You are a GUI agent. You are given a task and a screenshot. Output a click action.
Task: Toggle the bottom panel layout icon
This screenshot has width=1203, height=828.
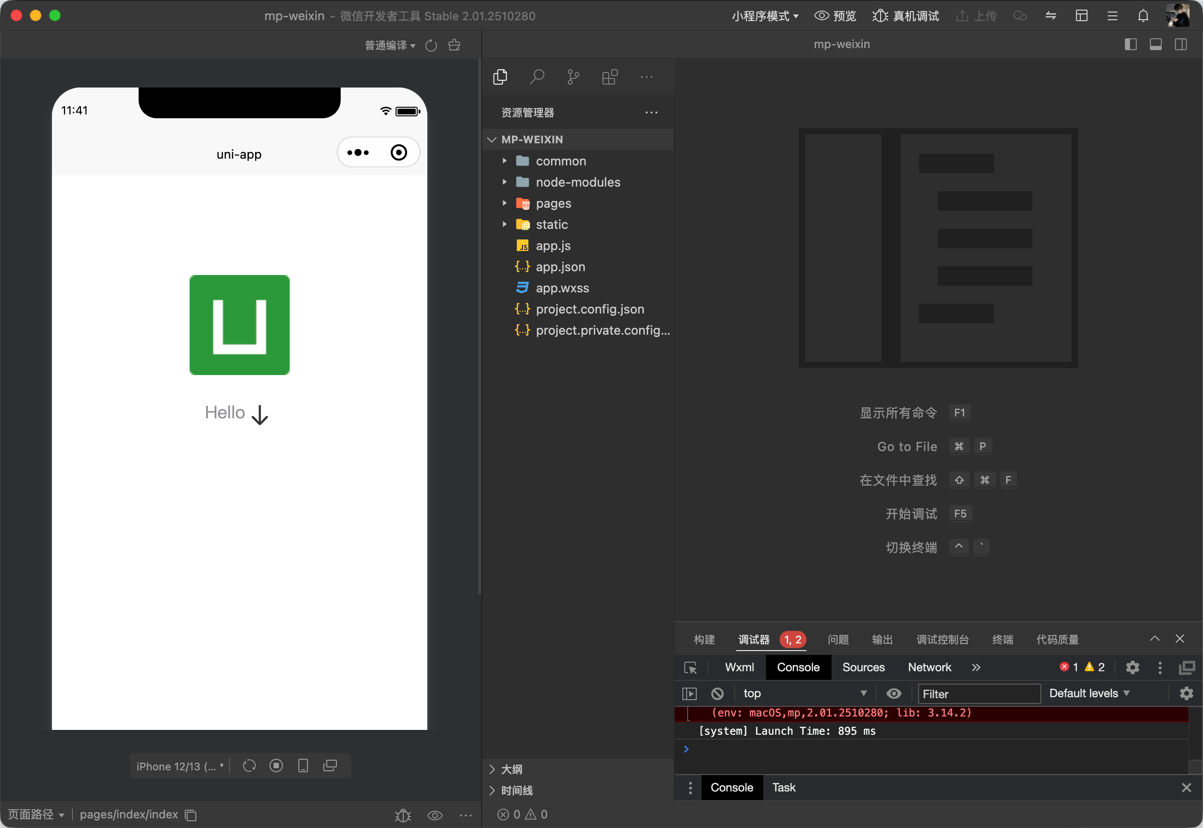tap(1156, 45)
